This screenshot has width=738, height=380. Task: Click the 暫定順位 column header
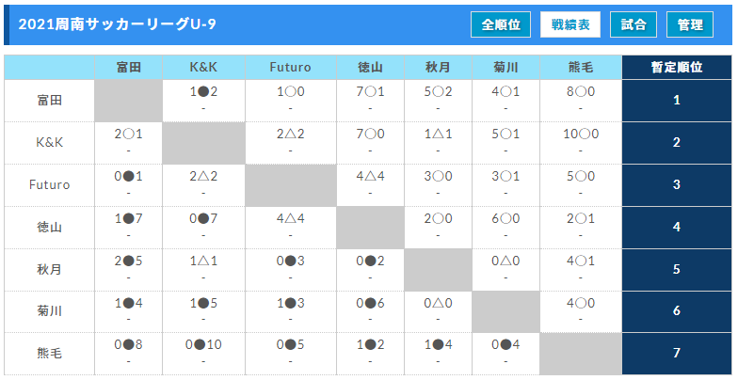(x=677, y=68)
